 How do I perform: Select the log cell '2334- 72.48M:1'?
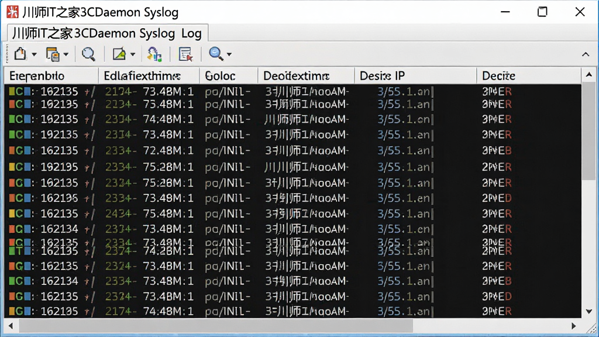pyautogui.click(x=149, y=150)
